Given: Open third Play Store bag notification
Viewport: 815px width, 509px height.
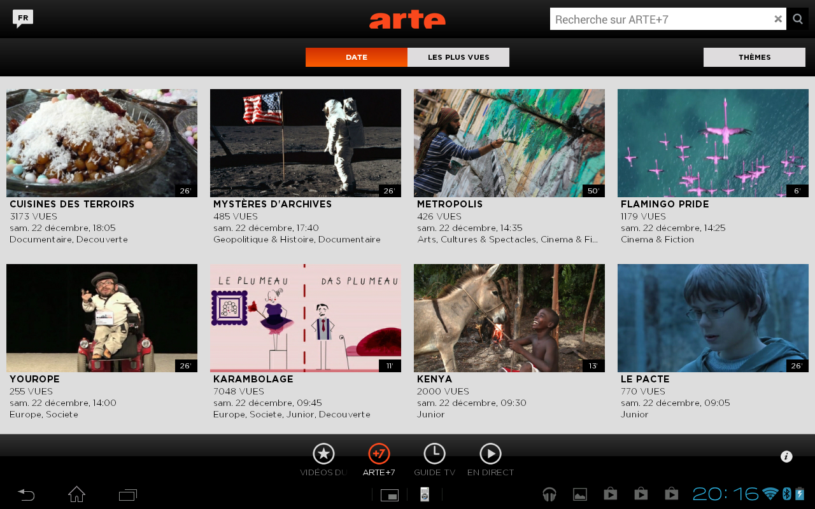Looking at the screenshot, I should click(x=672, y=494).
